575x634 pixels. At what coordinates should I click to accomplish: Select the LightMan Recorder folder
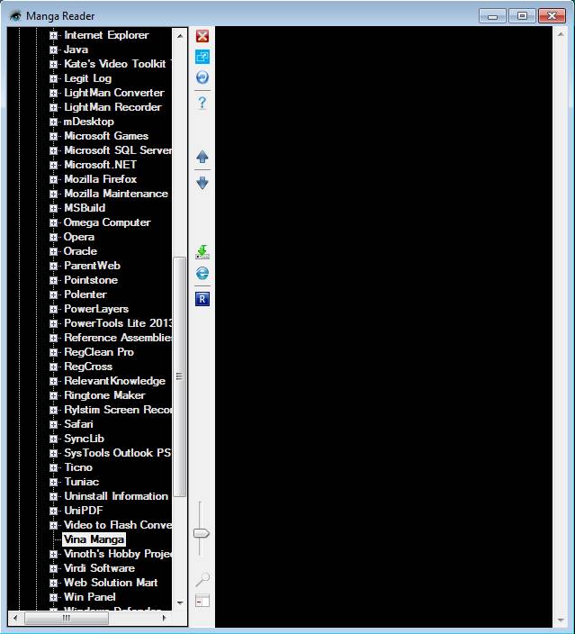[x=112, y=107]
